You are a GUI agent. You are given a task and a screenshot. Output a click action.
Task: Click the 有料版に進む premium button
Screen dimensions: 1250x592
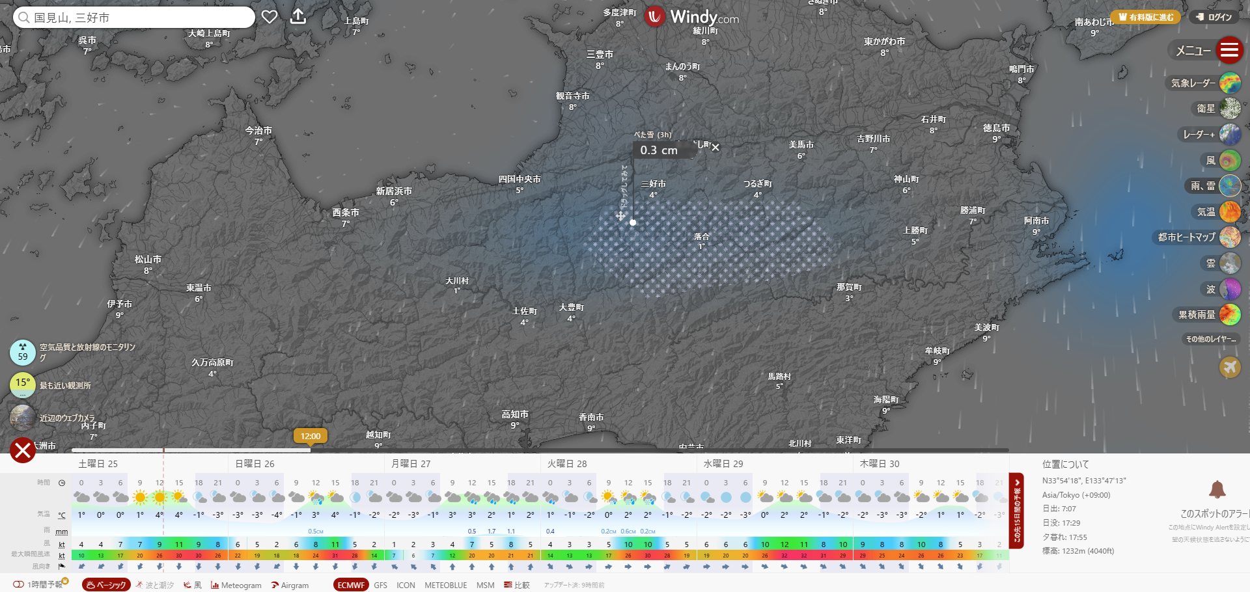[1146, 18]
